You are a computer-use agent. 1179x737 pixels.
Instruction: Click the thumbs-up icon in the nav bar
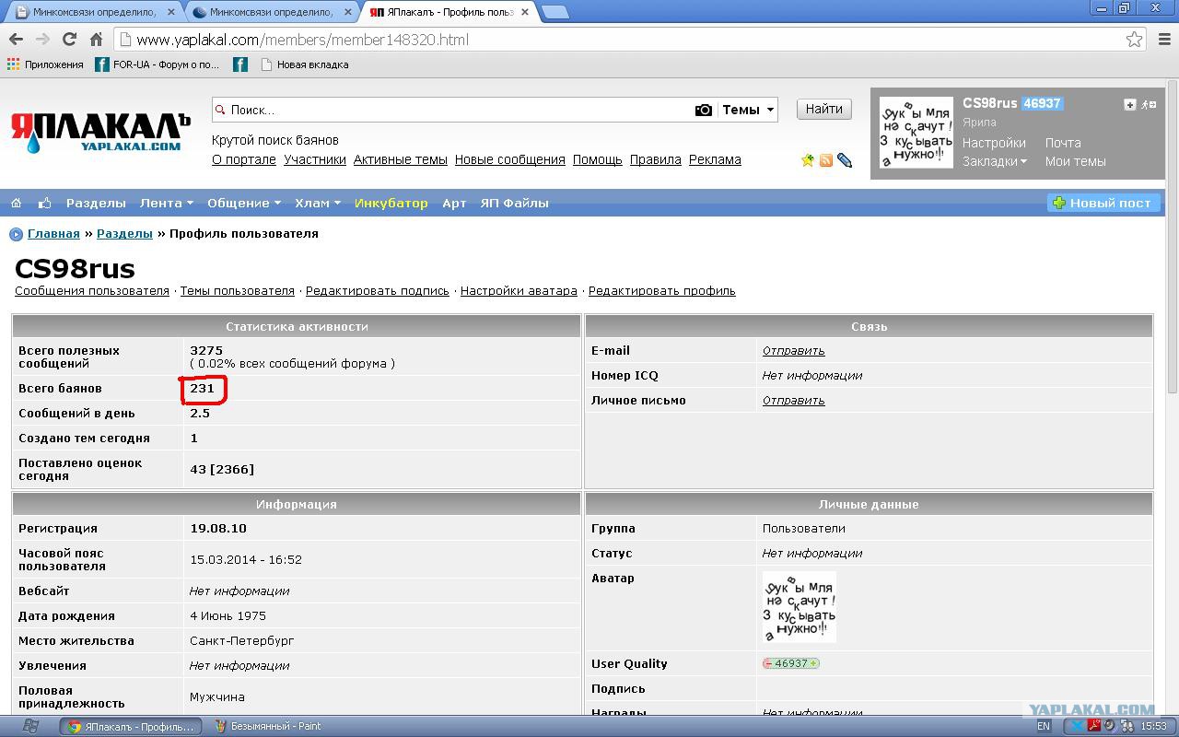click(44, 203)
